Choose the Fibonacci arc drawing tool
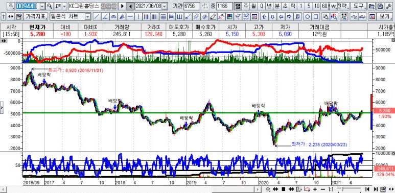395x193 pixels. coord(113,17)
